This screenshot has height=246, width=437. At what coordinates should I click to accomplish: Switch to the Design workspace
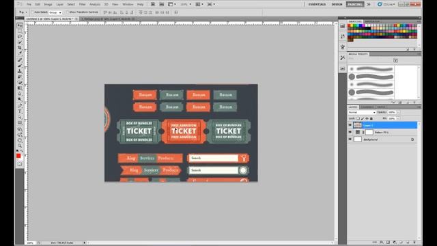pyautogui.click(x=337, y=5)
